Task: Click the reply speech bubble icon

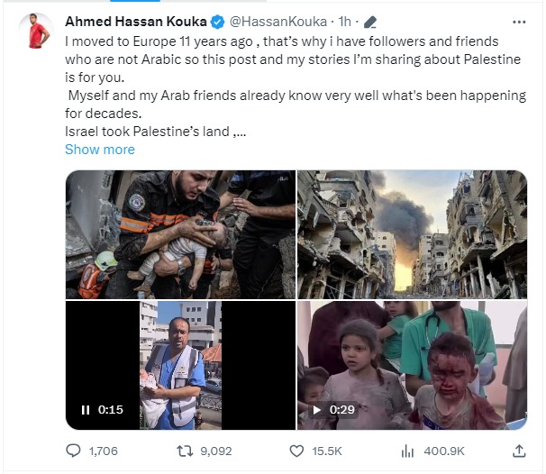Action: (75, 450)
